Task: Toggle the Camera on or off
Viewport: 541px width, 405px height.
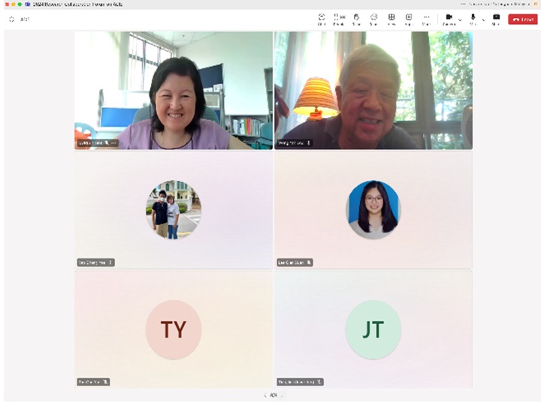Action: (449, 18)
